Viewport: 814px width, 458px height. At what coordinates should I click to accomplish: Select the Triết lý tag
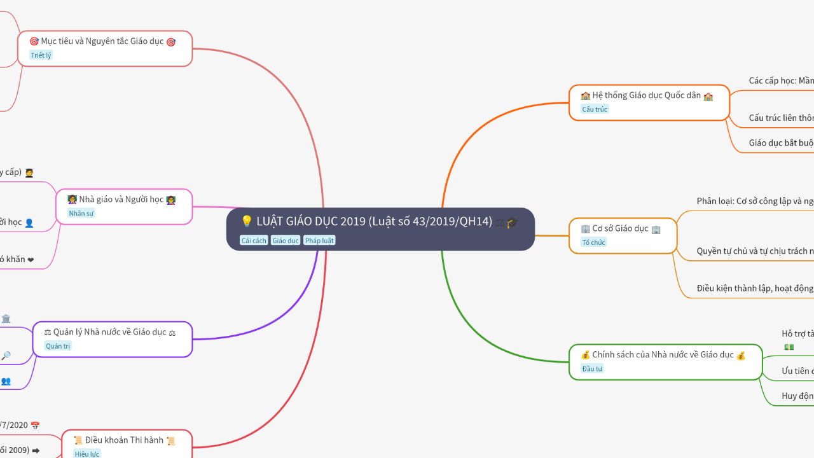pyautogui.click(x=41, y=55)
